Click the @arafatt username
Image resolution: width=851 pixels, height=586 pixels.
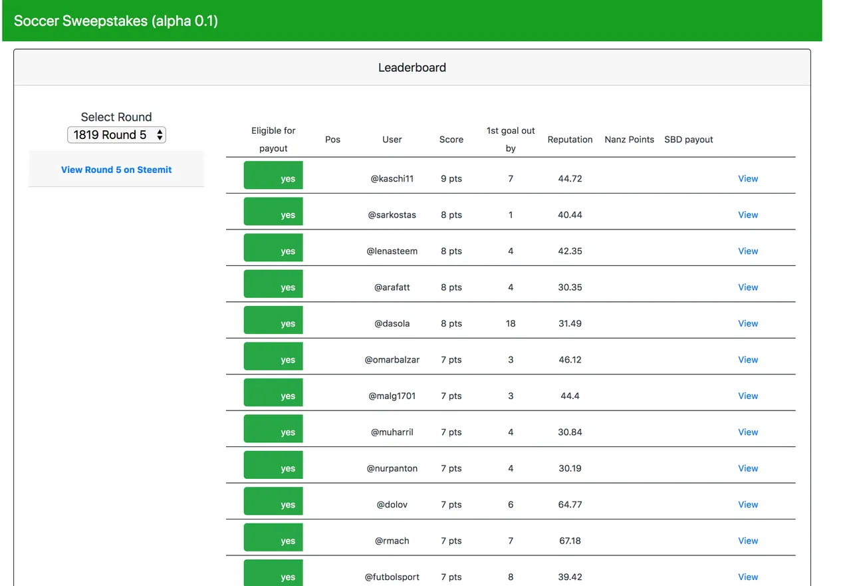pos(392,287)
